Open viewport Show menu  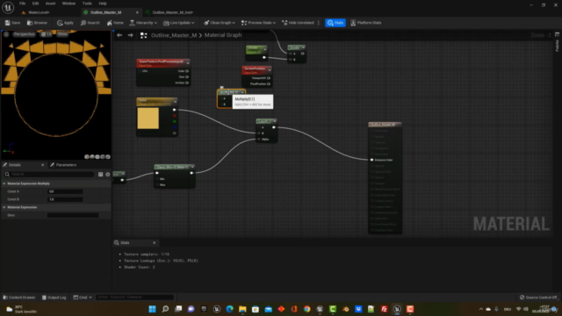tap(62, 34)
